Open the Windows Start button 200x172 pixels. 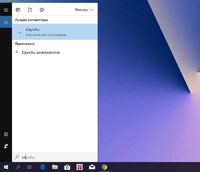(x=6, y=167)
